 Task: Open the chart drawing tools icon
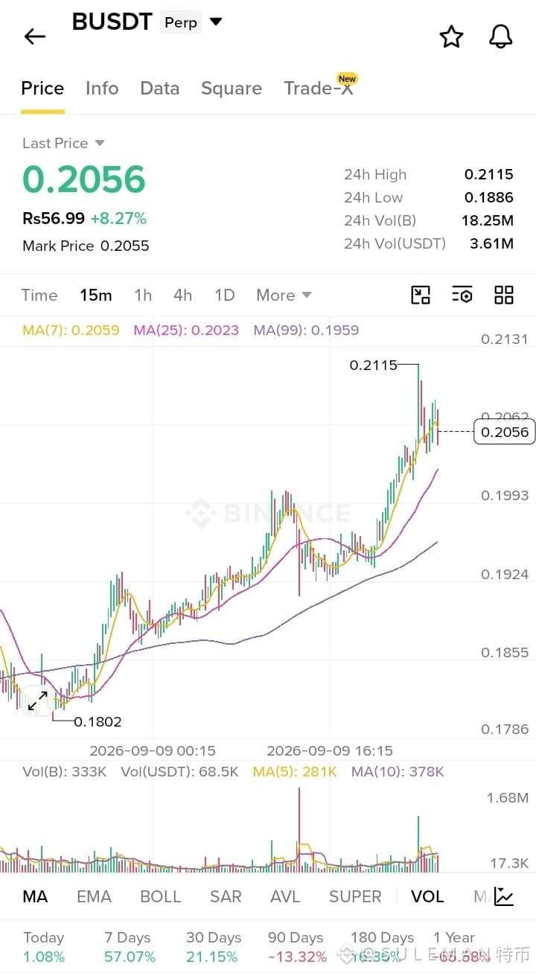pos(421,295)
